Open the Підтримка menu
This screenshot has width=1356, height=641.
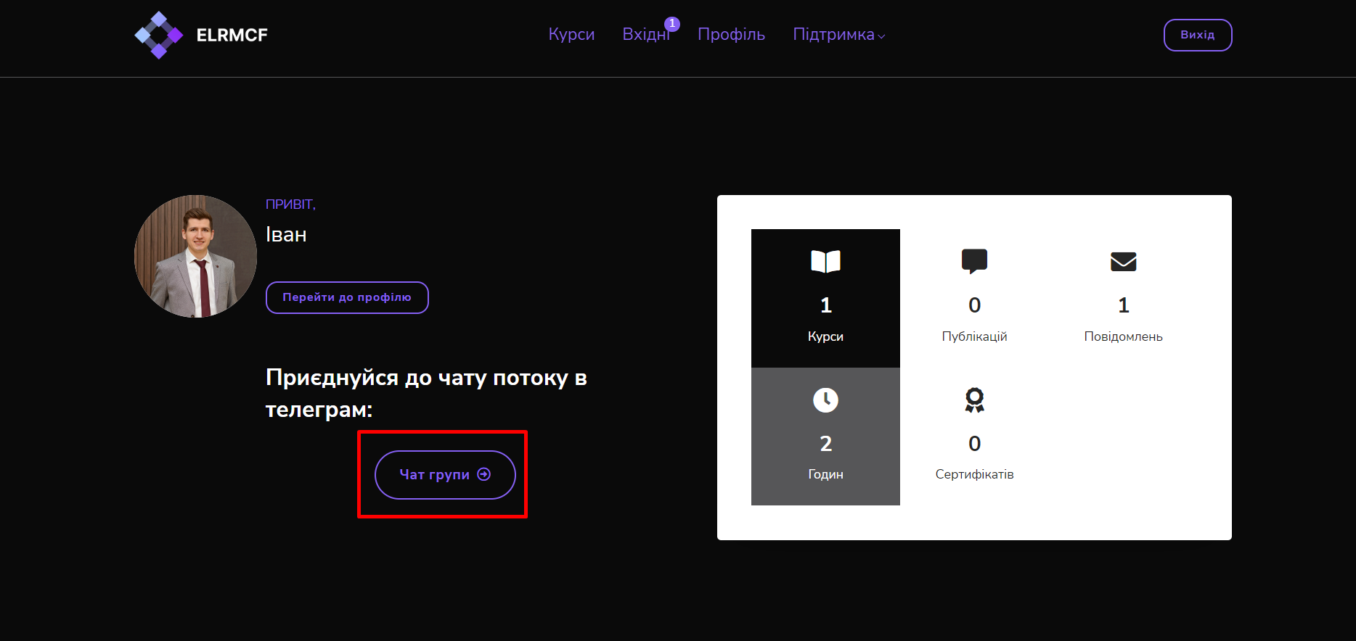pyautogui.click(x=839, y=34)
